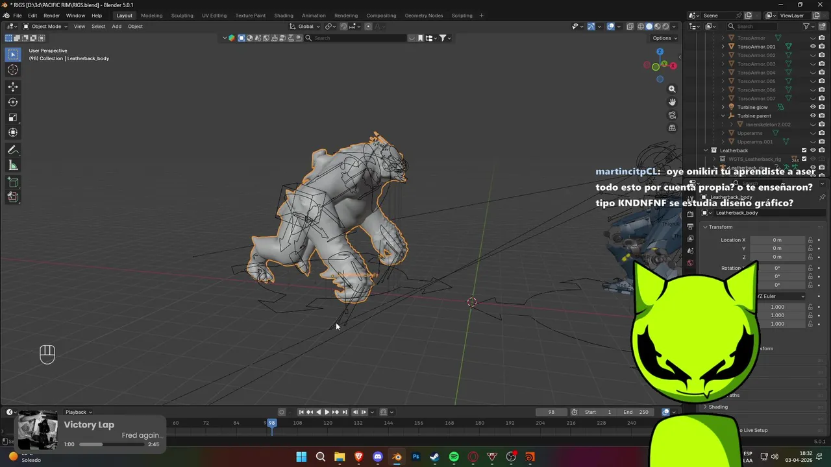Play the animation in reverse
831x467 pixels.
point(318,412)
